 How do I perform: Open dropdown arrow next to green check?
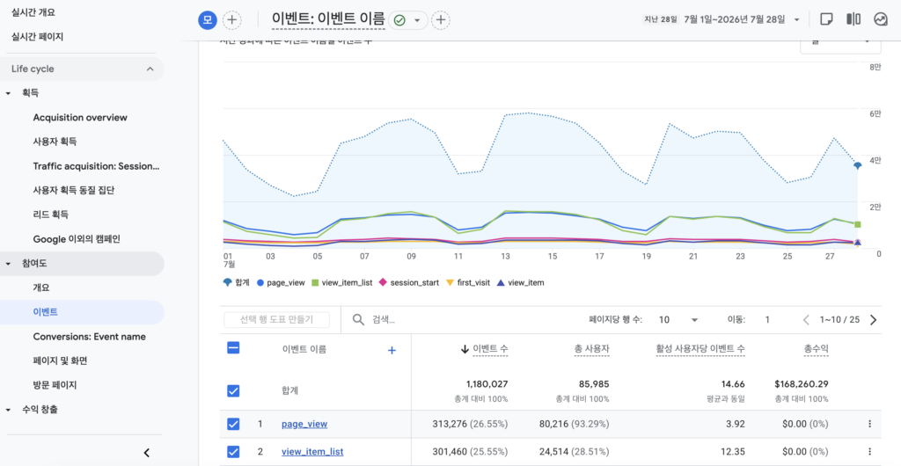(x=417, y=20)
